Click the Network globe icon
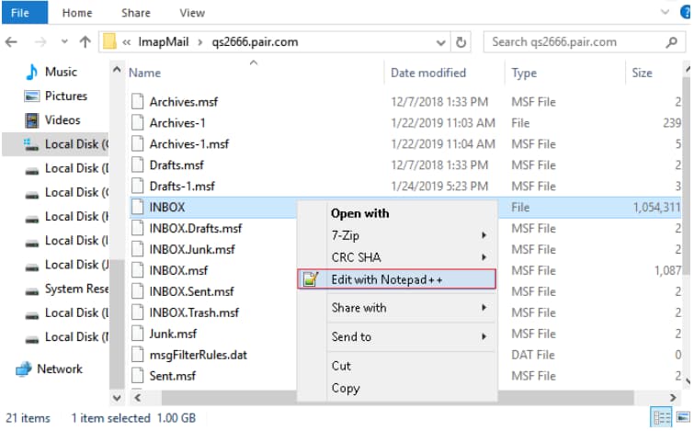The height and width of the screenshot is (431, 694). click(x=24, y=369)
